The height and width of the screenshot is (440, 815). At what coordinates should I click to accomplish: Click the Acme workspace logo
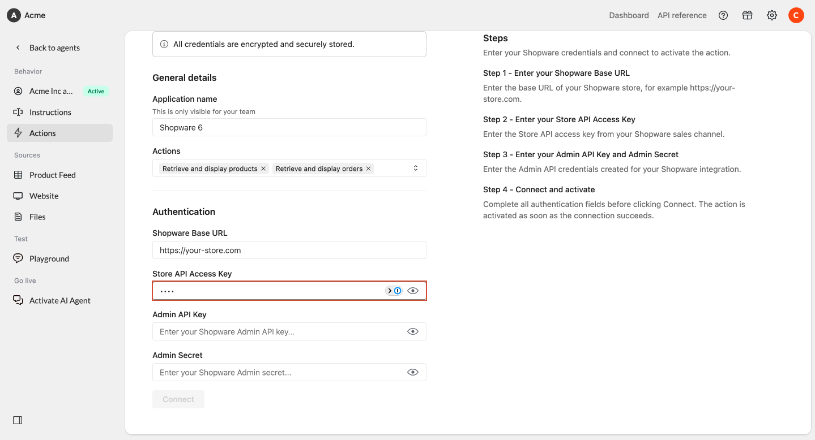(x=14, y=15)
